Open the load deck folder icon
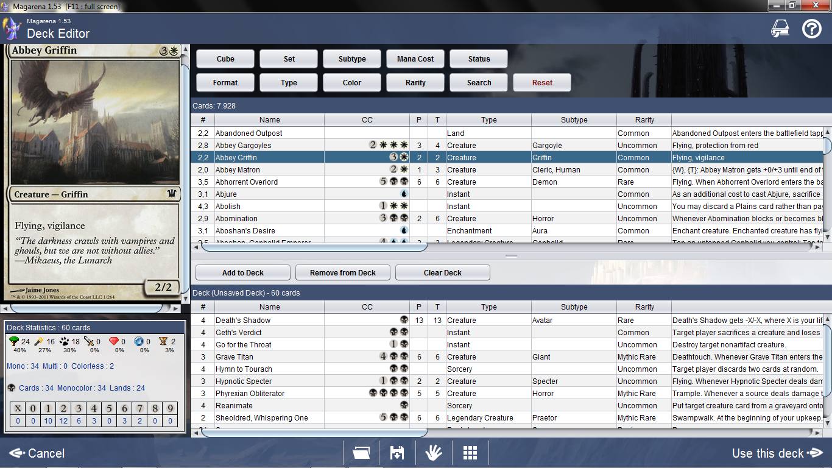Screen dimensions: 832x468 (361, 453)
